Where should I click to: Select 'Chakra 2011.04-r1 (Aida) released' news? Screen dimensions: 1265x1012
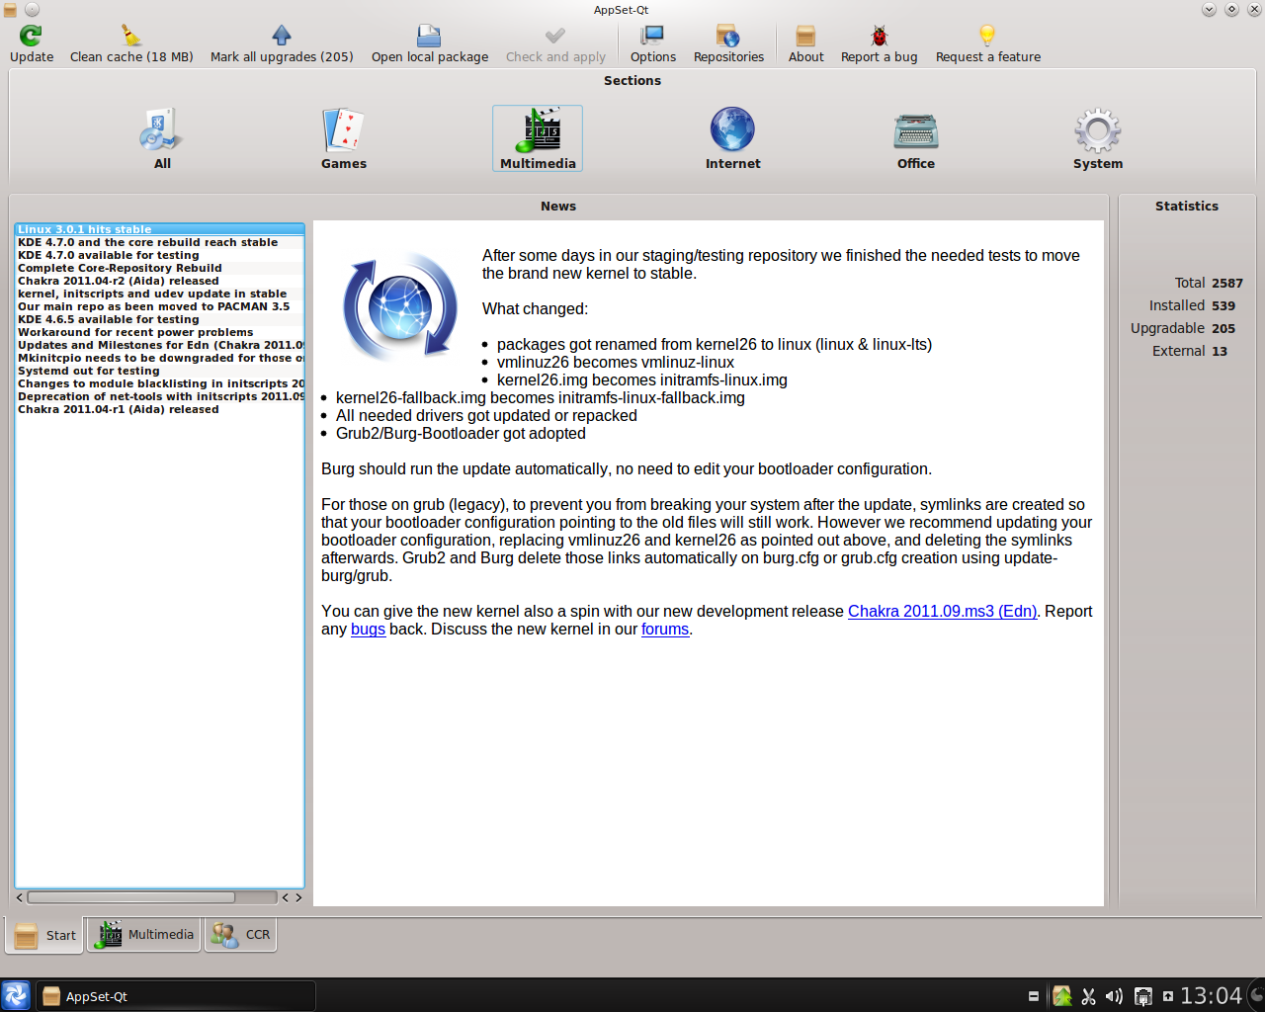pyautogui.click(x=159, y=409)
